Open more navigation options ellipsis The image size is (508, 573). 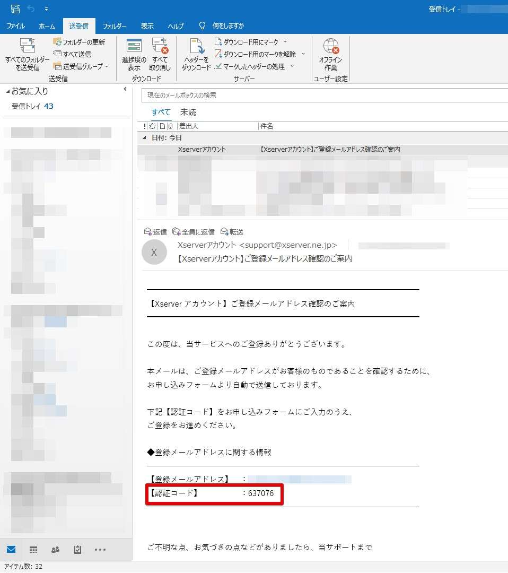pos(100,550)
